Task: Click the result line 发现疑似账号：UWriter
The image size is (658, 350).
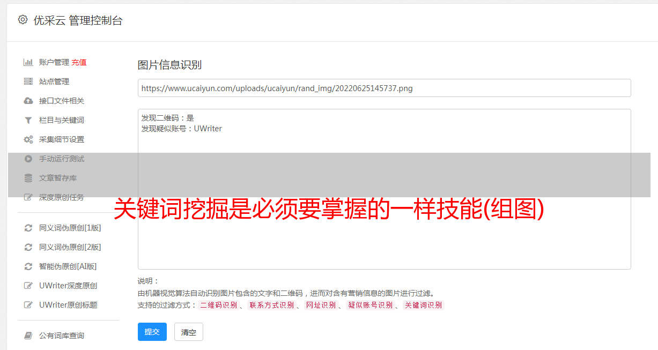Action: pyautogui.click(x=181, y=129)
